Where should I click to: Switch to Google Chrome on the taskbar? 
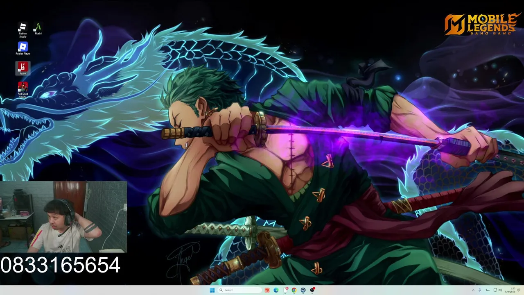tap(294, 290)
